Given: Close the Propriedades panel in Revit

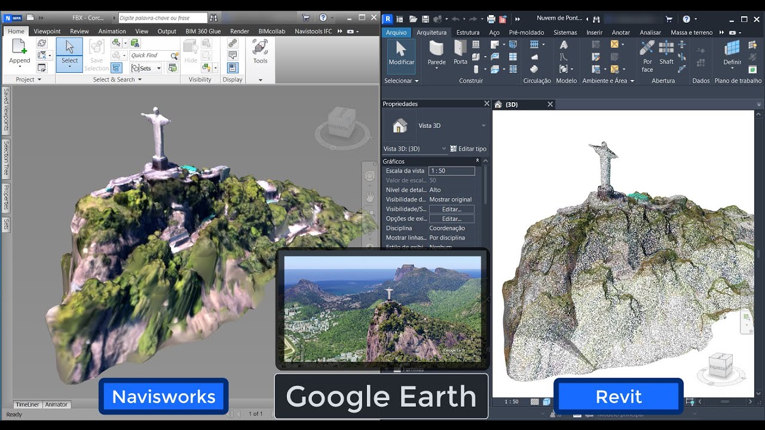Looking at the screenshot, I should coord(486,104).
